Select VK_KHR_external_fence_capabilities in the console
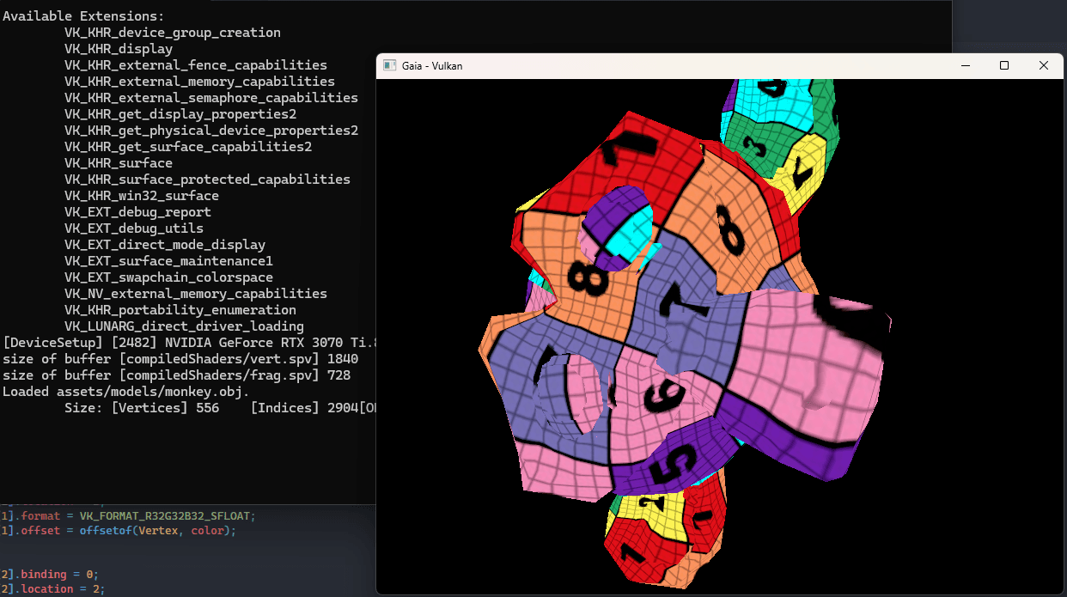 tap(196, 65)
